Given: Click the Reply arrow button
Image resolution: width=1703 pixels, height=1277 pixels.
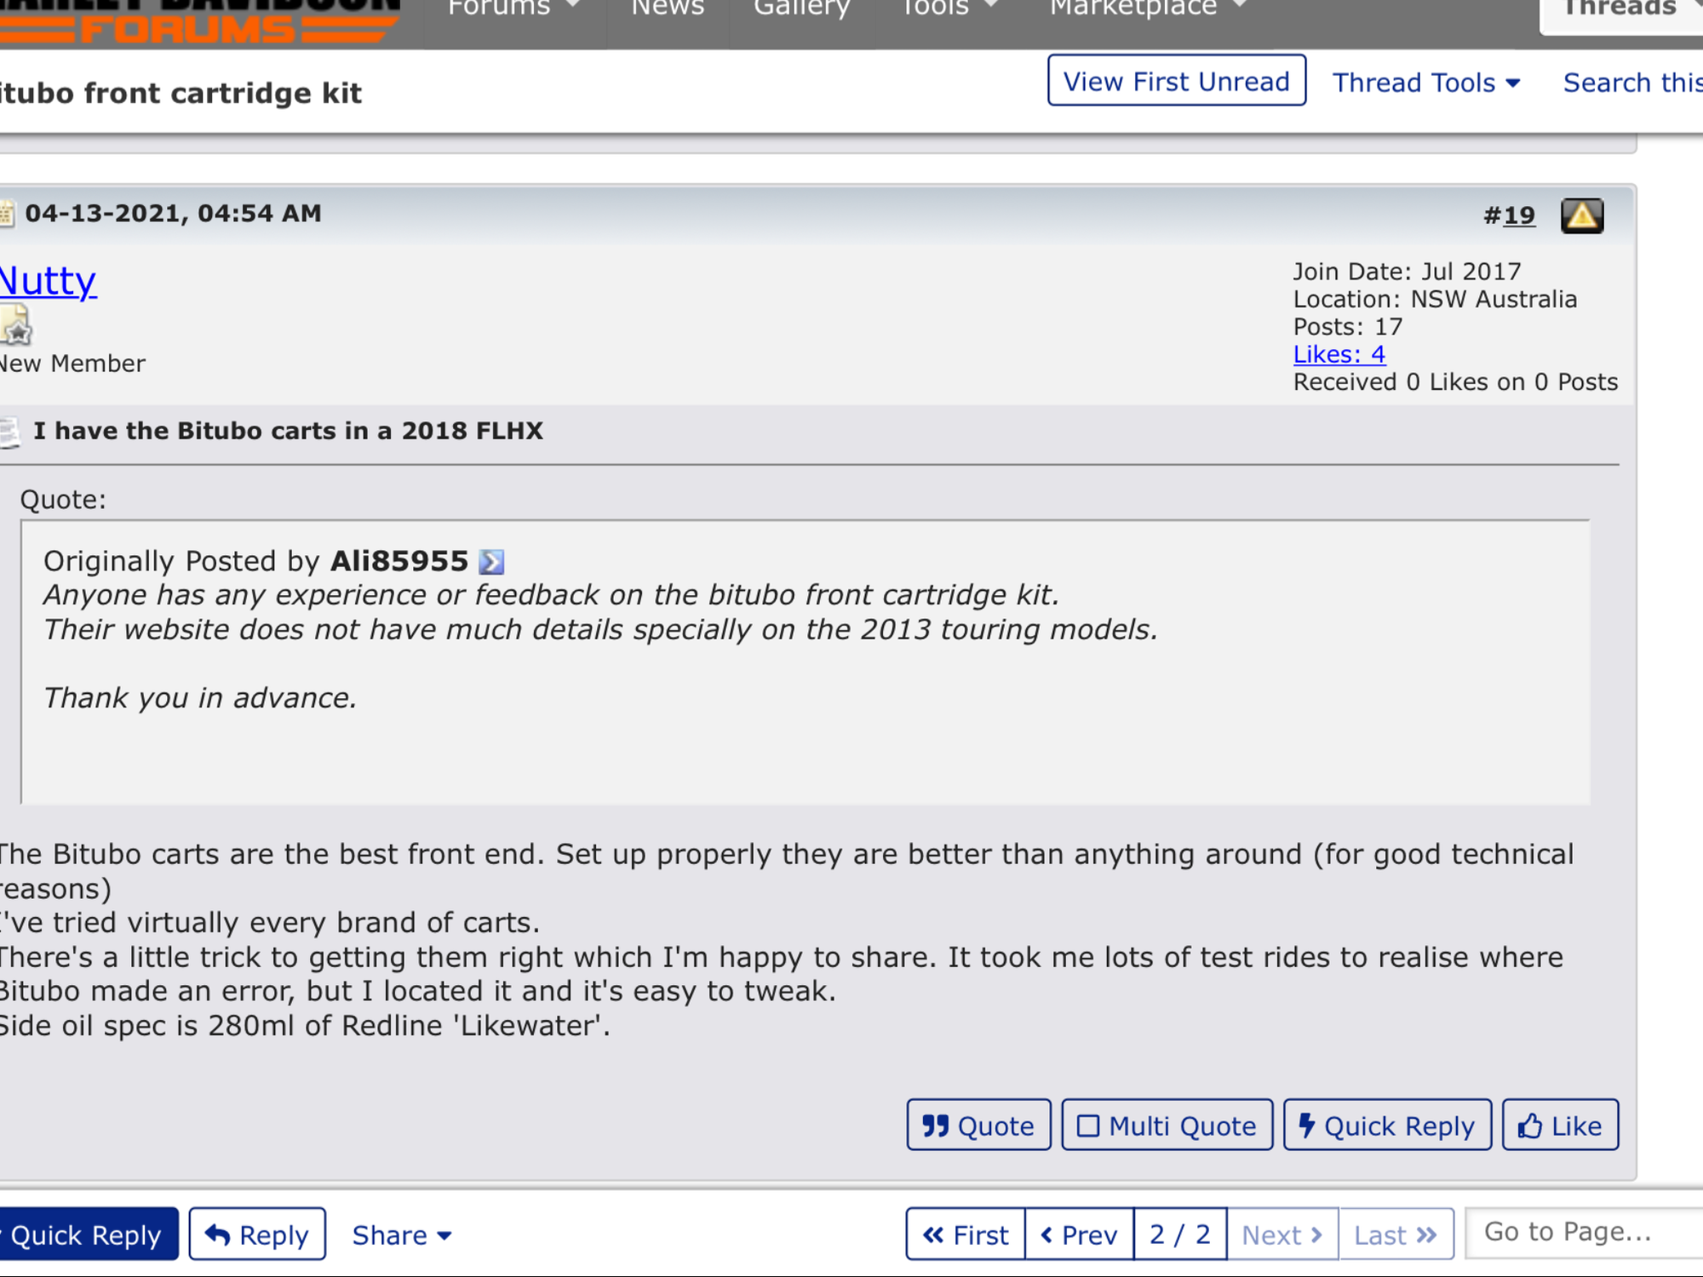Looking at the screenshot, I should tap(257, 1234).
